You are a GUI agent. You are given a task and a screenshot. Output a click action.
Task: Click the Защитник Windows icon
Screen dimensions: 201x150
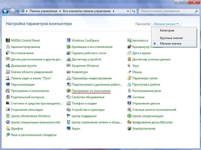tap(69, 65)
